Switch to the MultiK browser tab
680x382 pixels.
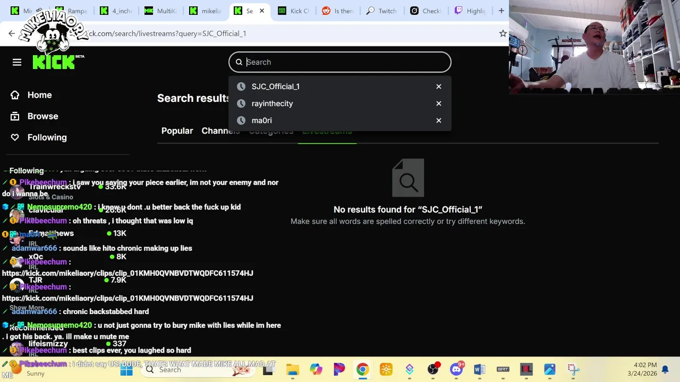point(160,11)
